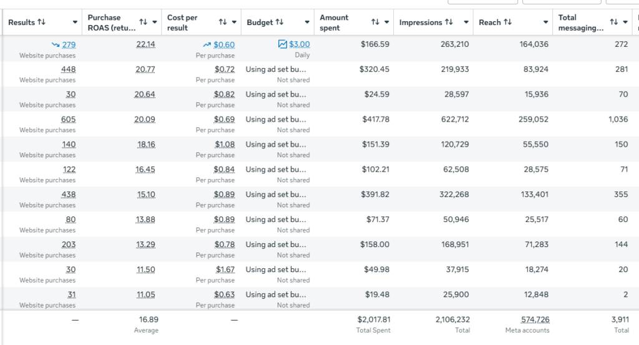The image size is (639, 345).
Task: Click the $1.67 cost per purchase value
Action: point(225,270)
